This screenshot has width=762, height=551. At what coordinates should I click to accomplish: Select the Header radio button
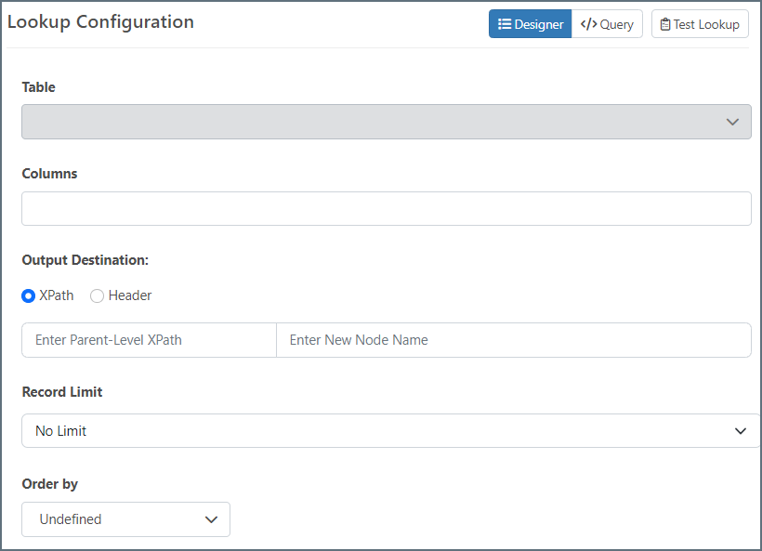(x=97, y=295)
